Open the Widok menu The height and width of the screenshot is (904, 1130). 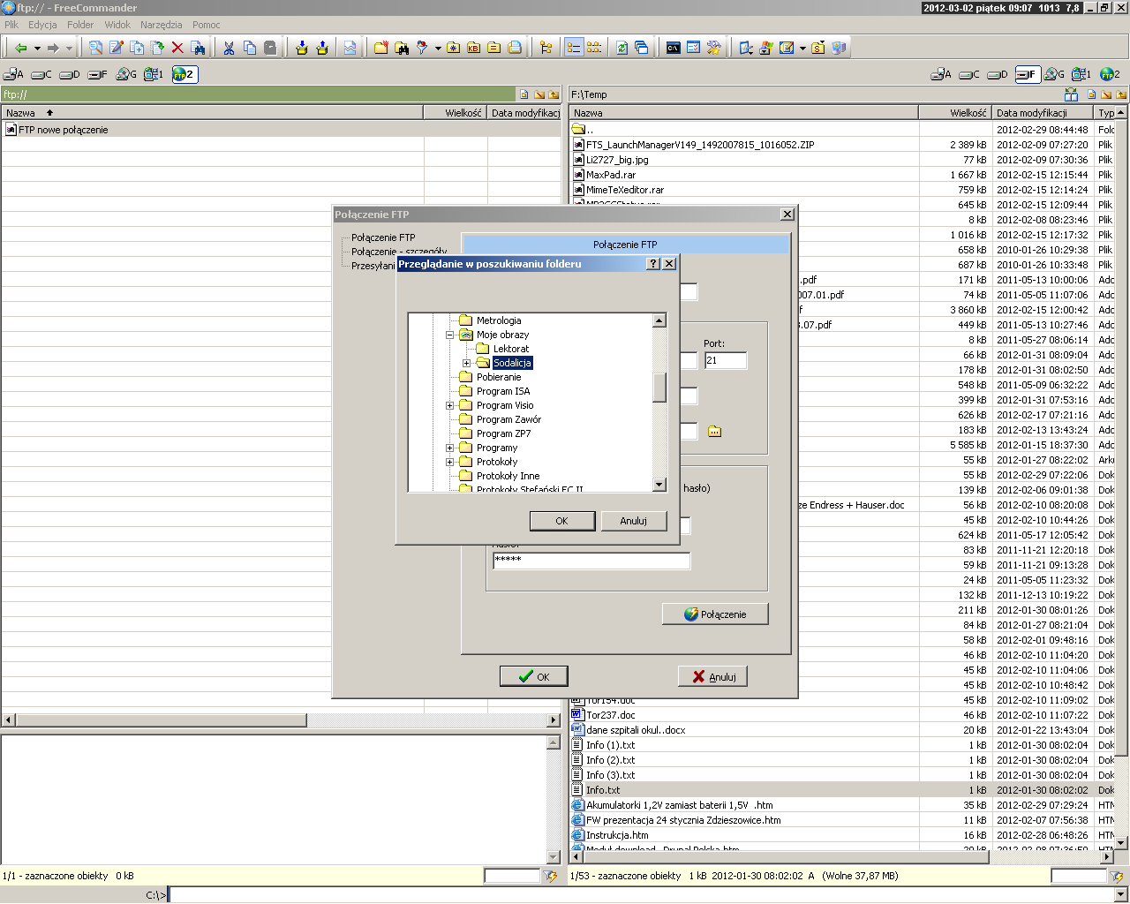click(117, 25)
